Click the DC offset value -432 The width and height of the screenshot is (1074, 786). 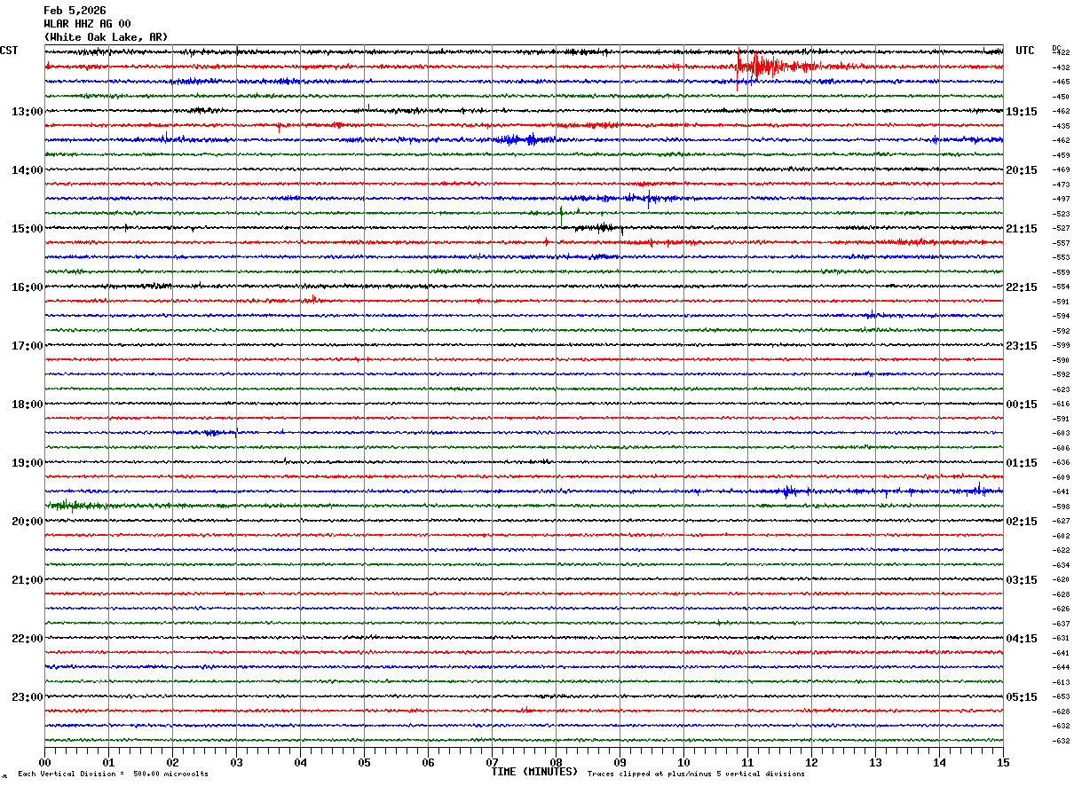(x=1061, y=67)
